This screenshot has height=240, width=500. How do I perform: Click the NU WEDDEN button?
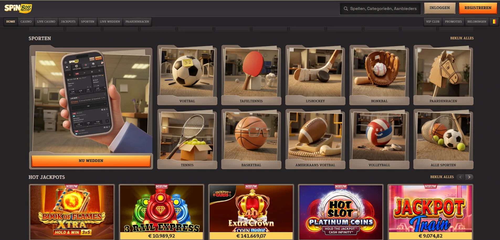[x=91, y=161]
